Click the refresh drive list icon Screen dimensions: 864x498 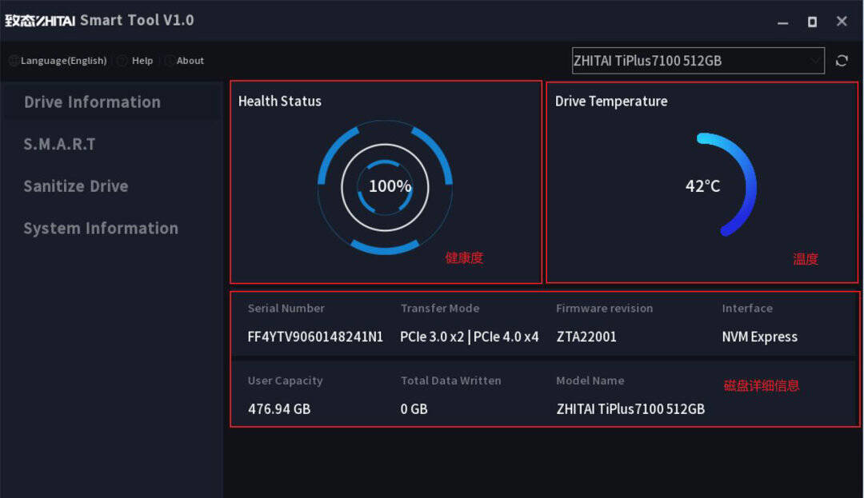tap(842, 61)
